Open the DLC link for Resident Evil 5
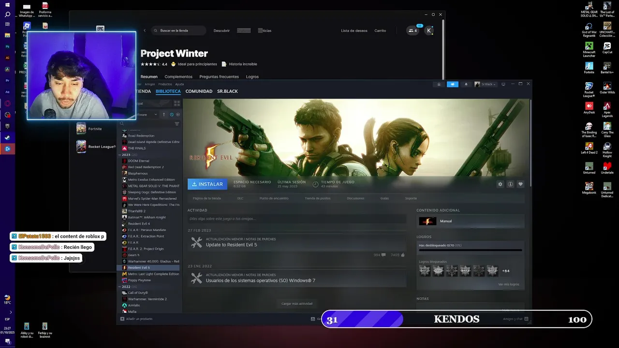The width and height of the screenshot is (619, 348). (240, 198)
